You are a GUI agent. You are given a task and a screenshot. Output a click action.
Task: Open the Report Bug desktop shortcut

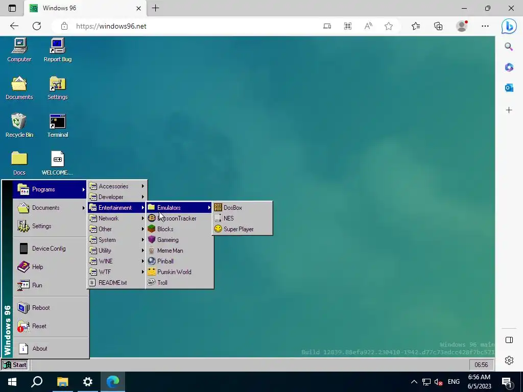57,50
